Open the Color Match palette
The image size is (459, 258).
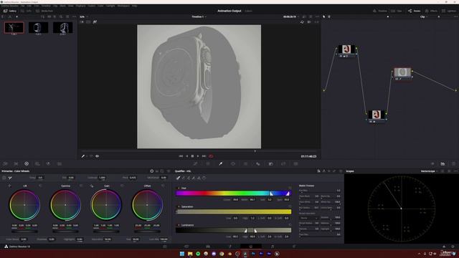(16, 164)
